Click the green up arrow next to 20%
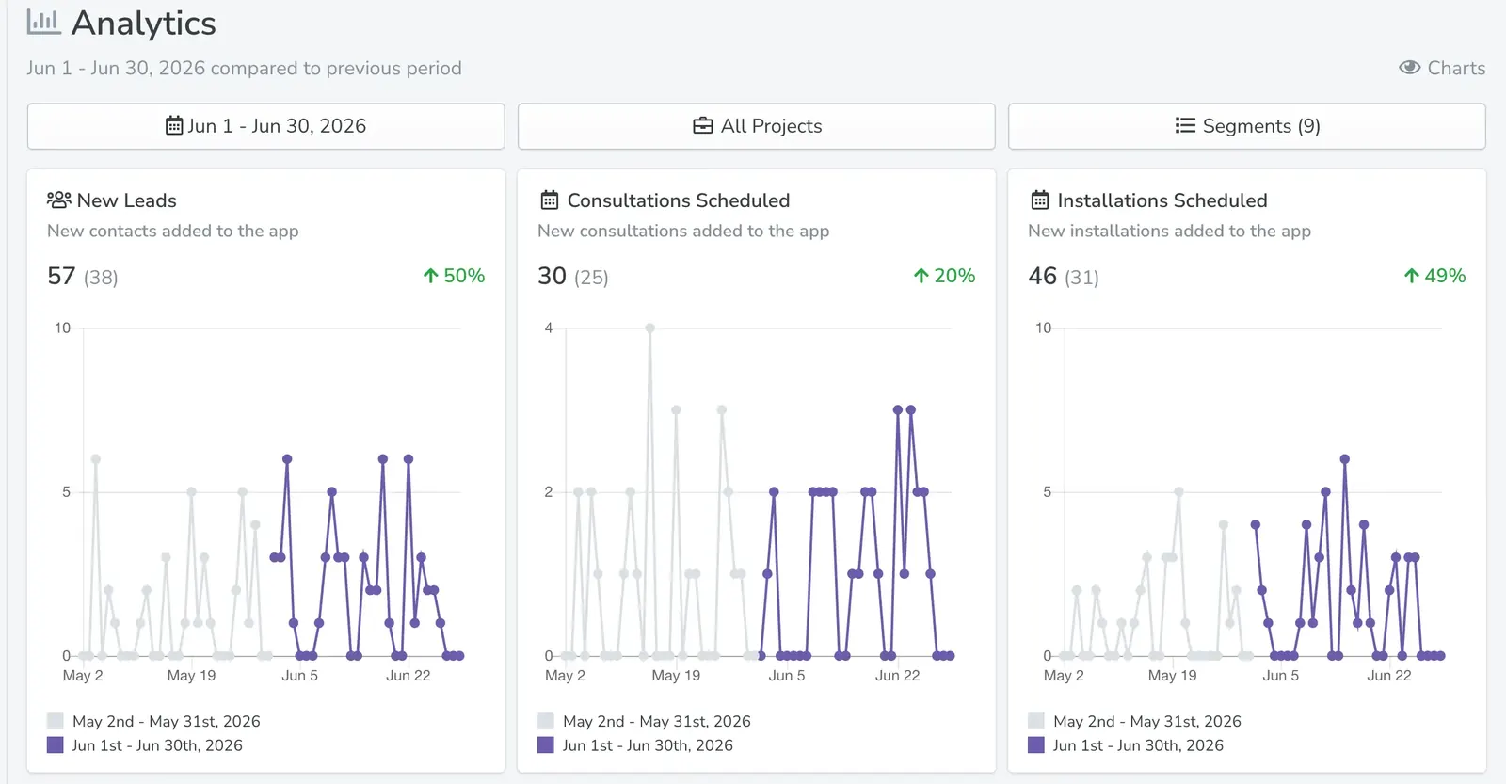1506x784 pixels. tap(921, 276)
